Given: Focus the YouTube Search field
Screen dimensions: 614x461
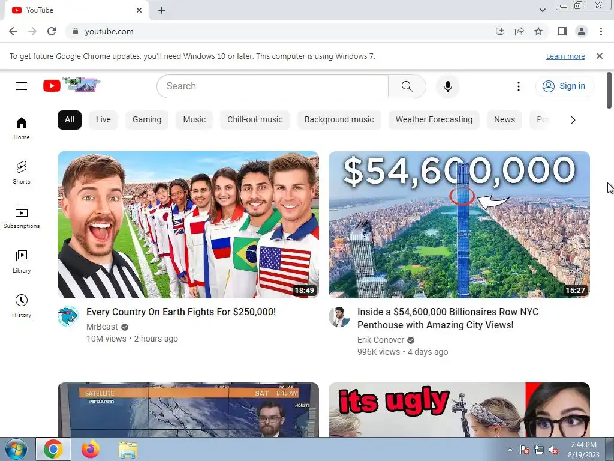Looking at the screenshot, I should click(x=273, y=86).
